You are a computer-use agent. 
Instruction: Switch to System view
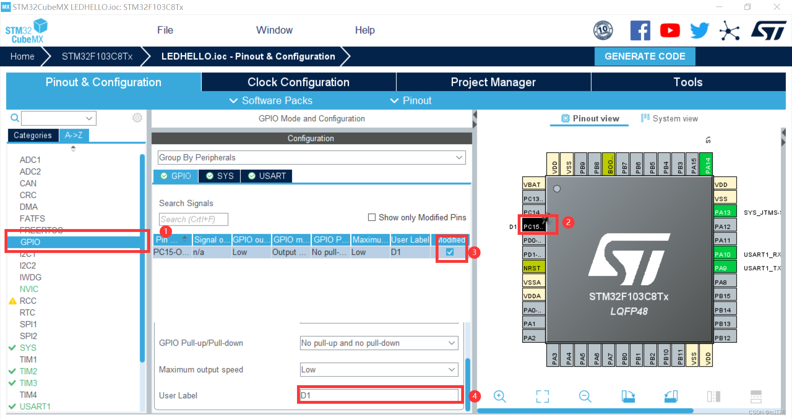pyautogui.click(x=669, y=119)
